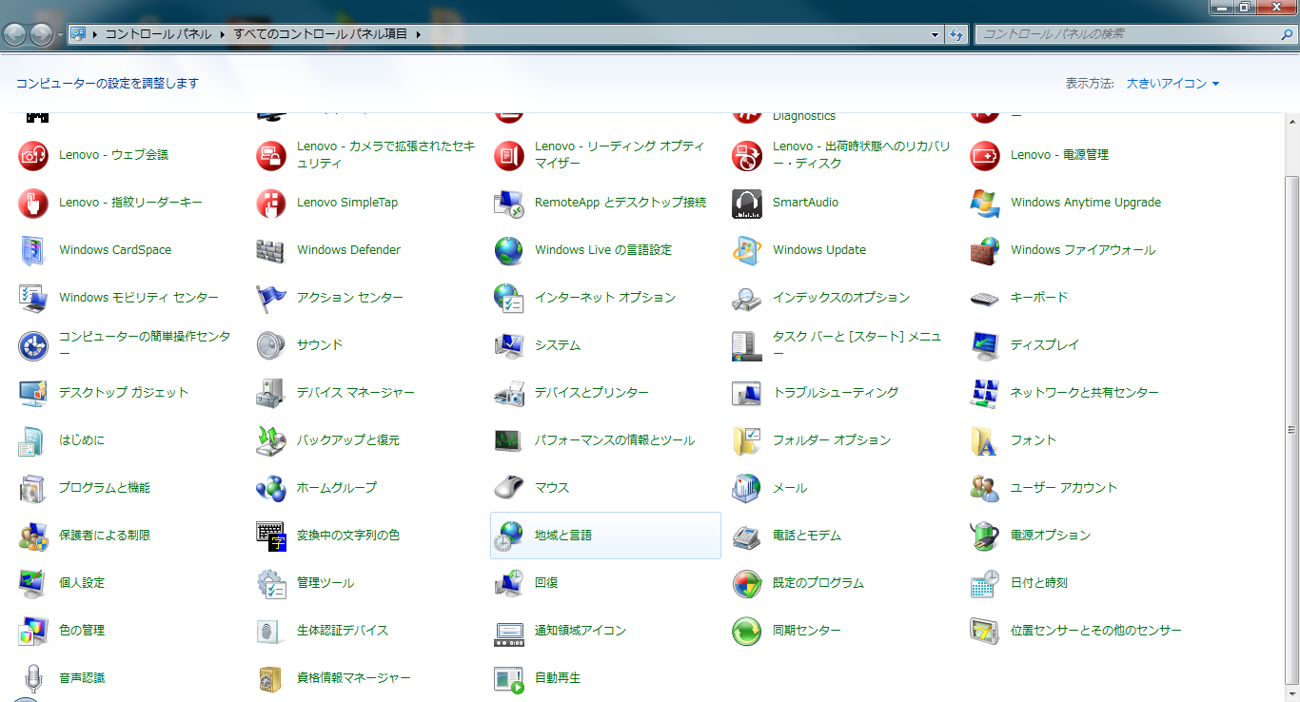Open the Lenovo SimpleTap icon
The width and height of the screenshot is (1300, 702).
click(270, 203)
